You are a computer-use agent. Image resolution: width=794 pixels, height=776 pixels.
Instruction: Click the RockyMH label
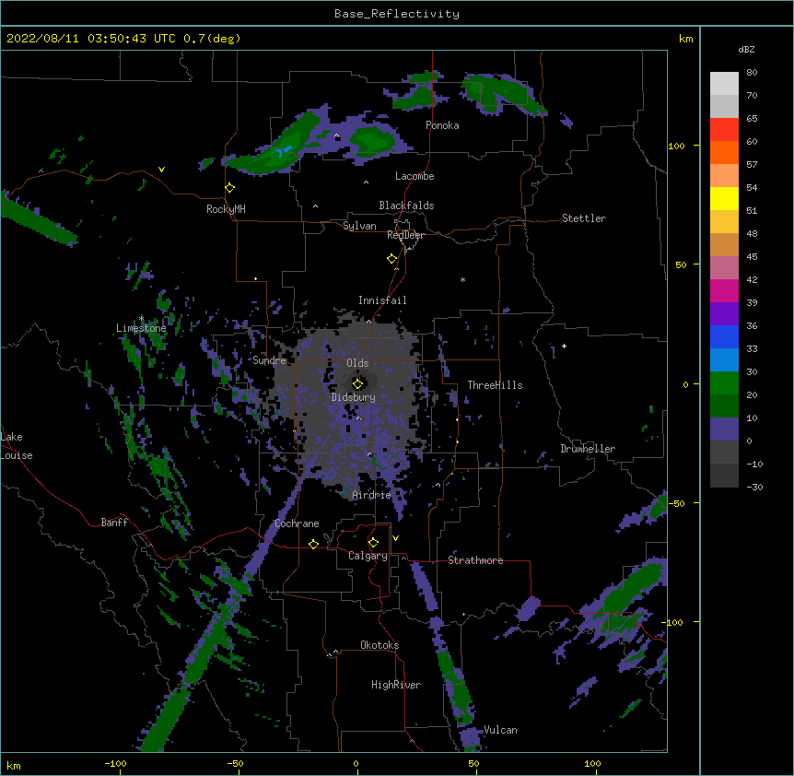click(226, 209)
